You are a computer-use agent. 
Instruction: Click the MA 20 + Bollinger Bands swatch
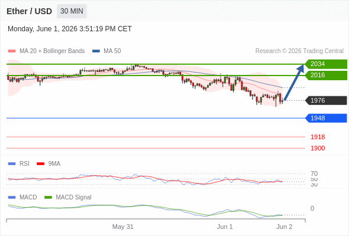[x=12, y=51]
